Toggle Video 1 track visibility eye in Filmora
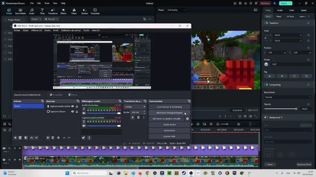 [x=20, y=160]
